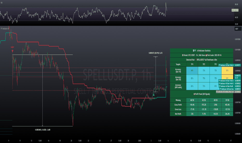The image size is (242, 143).
Task: Click the Preset BTC/USDT Mid-Term row
Action: pos(201,55)
